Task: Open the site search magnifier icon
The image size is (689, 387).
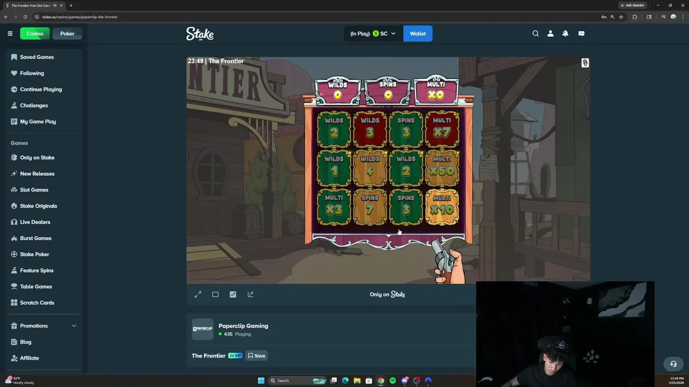Action: click(536, 33)
